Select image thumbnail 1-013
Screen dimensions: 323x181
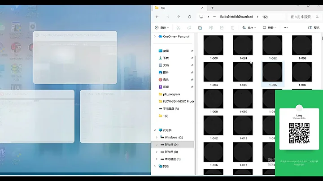[x=243, y=125]
